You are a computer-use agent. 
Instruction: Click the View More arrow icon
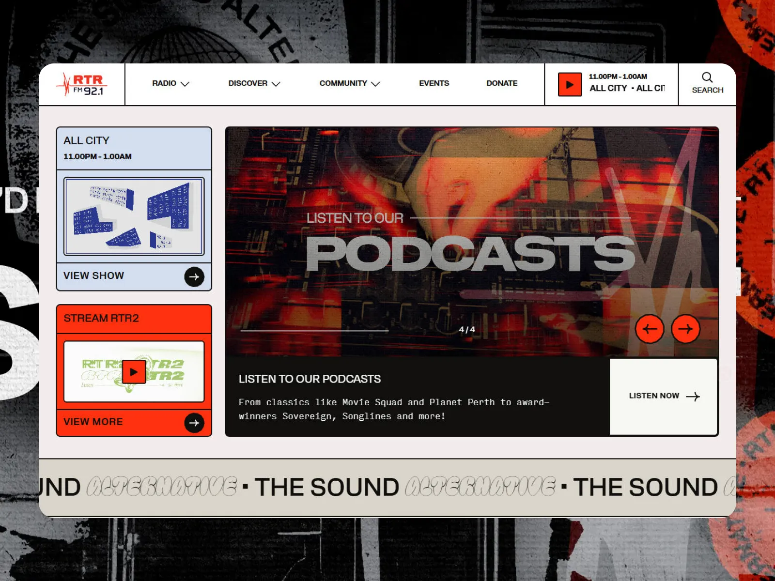pos(194,423)
